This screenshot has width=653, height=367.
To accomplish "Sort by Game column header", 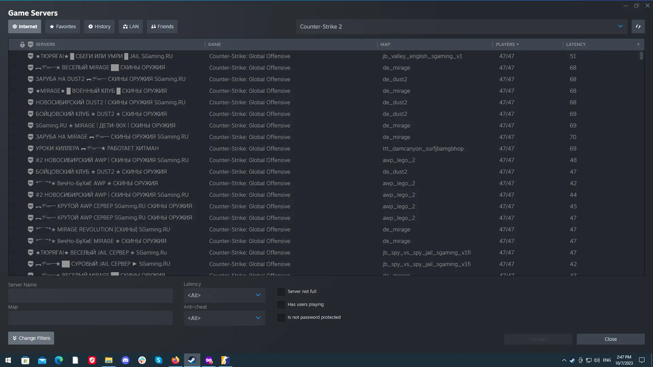I will click(214, 44).
